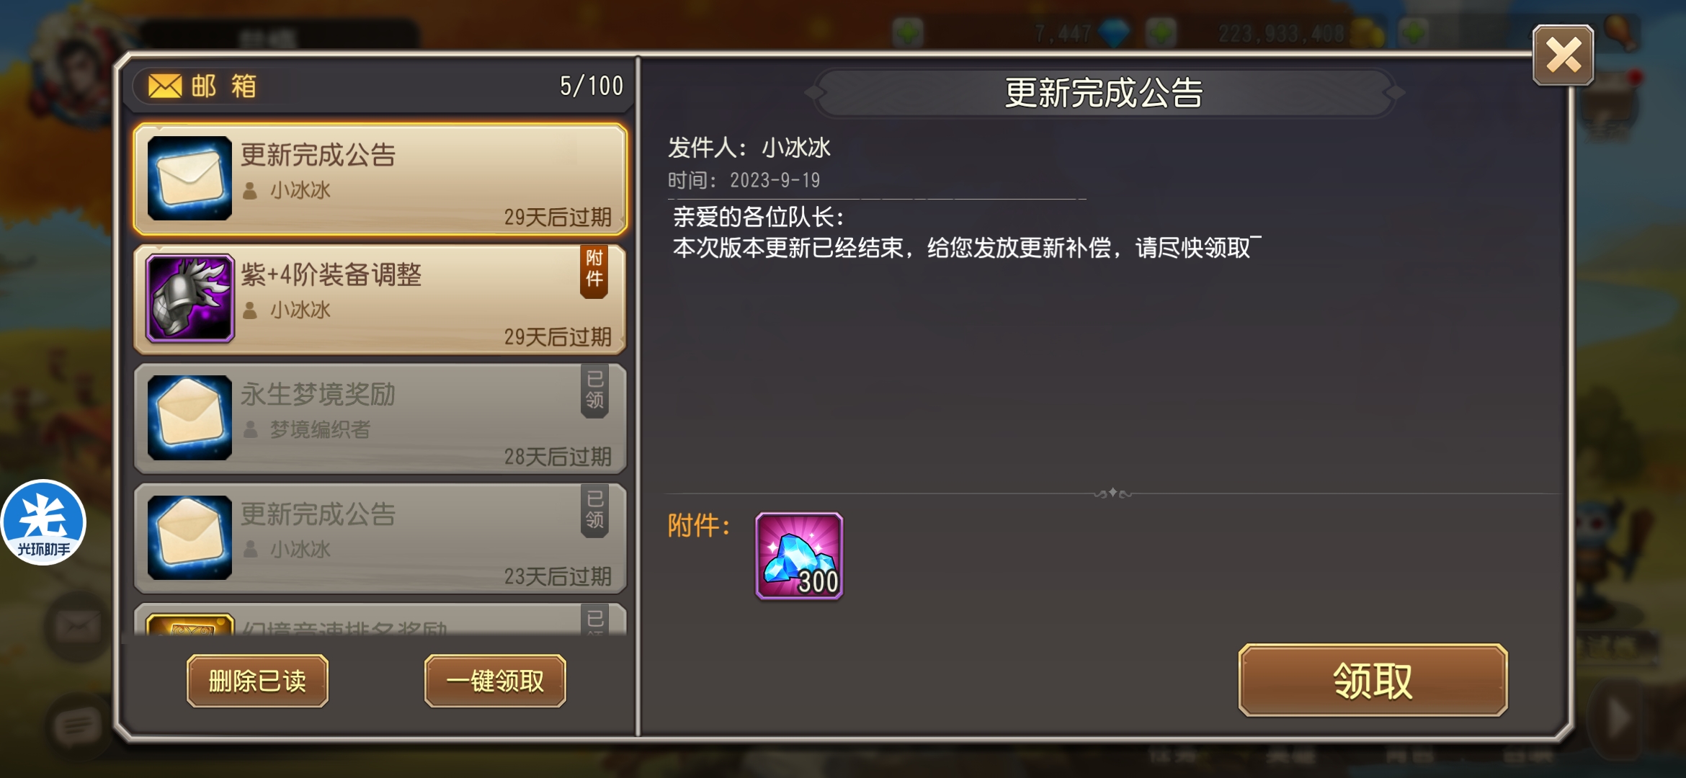Image resolution: width=1686 pixels, height=778 pixels.
Task: Select the 永生梦境奖励 mail entry
Action: tap(380, 419)
